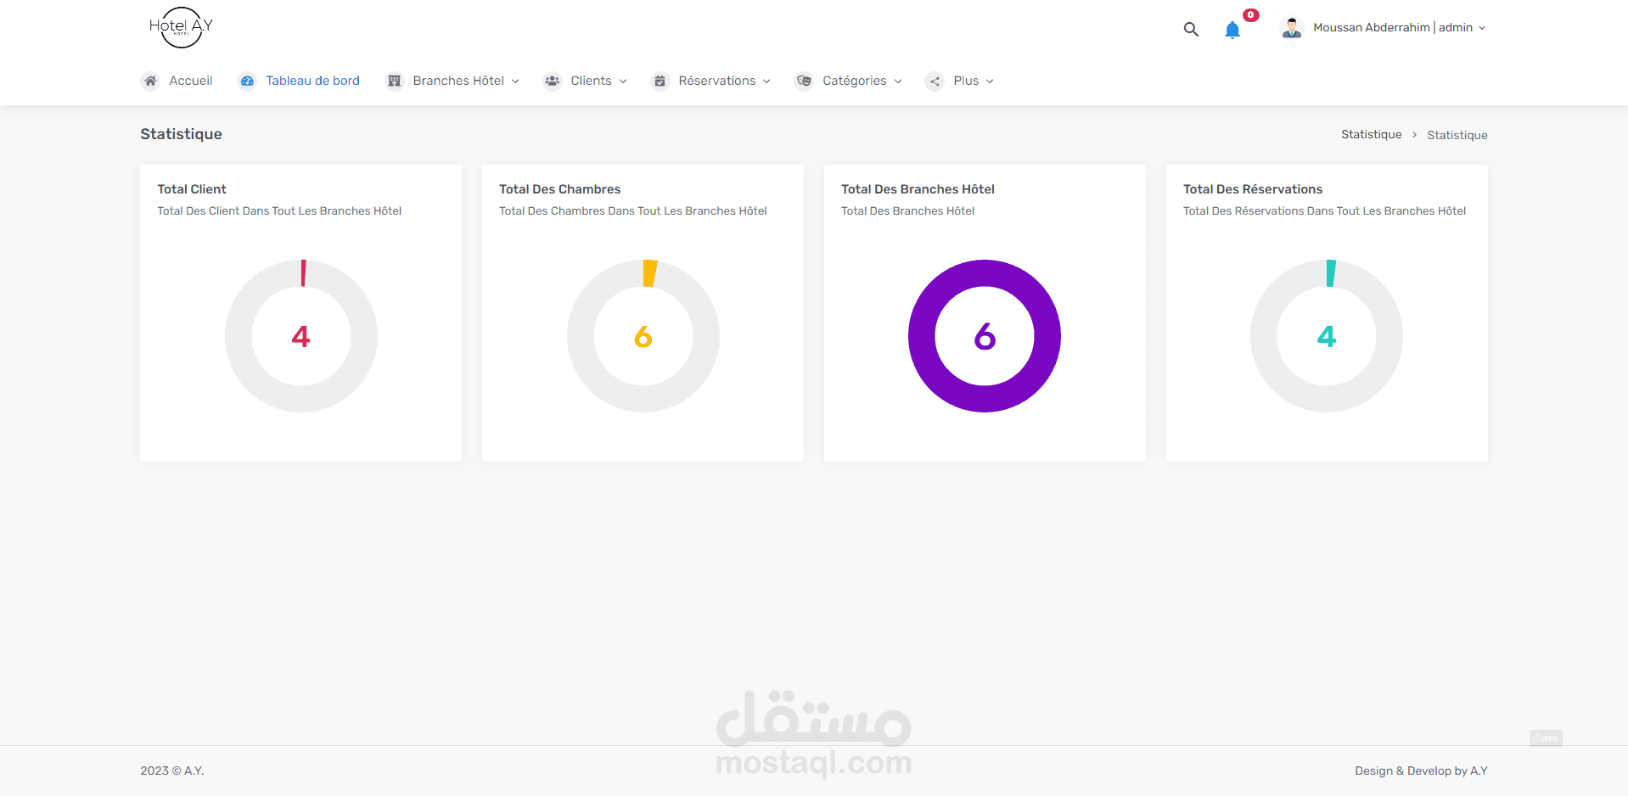Expand the Moussan Abderrahim account menu arrow
Viewport: 1628px width, 796px height.
pos(1482,28)
